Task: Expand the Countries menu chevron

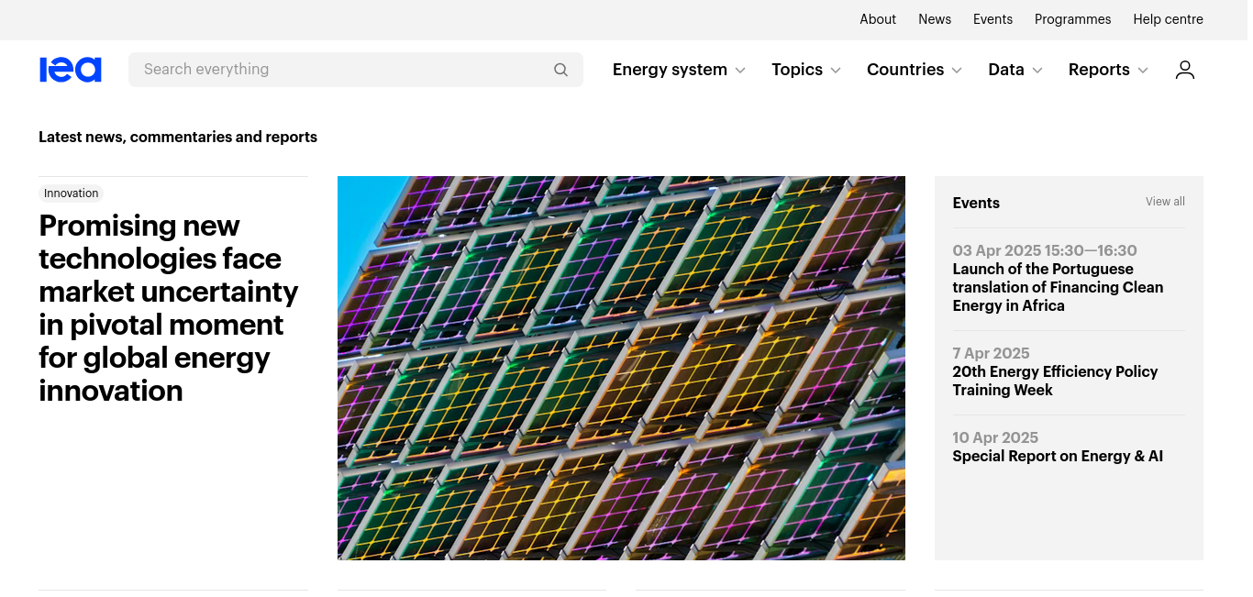Action: click(957, 71)
